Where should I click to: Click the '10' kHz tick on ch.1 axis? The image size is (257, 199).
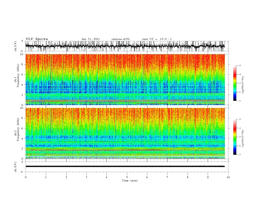click(x=22, y=54)
